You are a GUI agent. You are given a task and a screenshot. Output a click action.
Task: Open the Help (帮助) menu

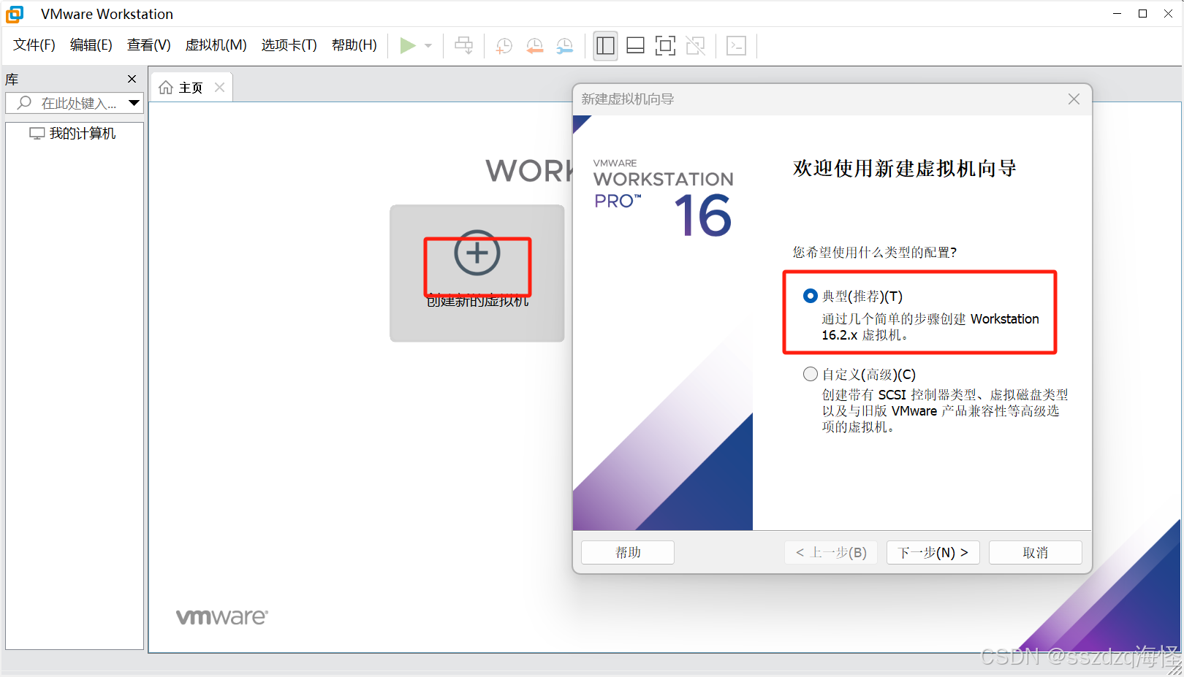[354, 45]
